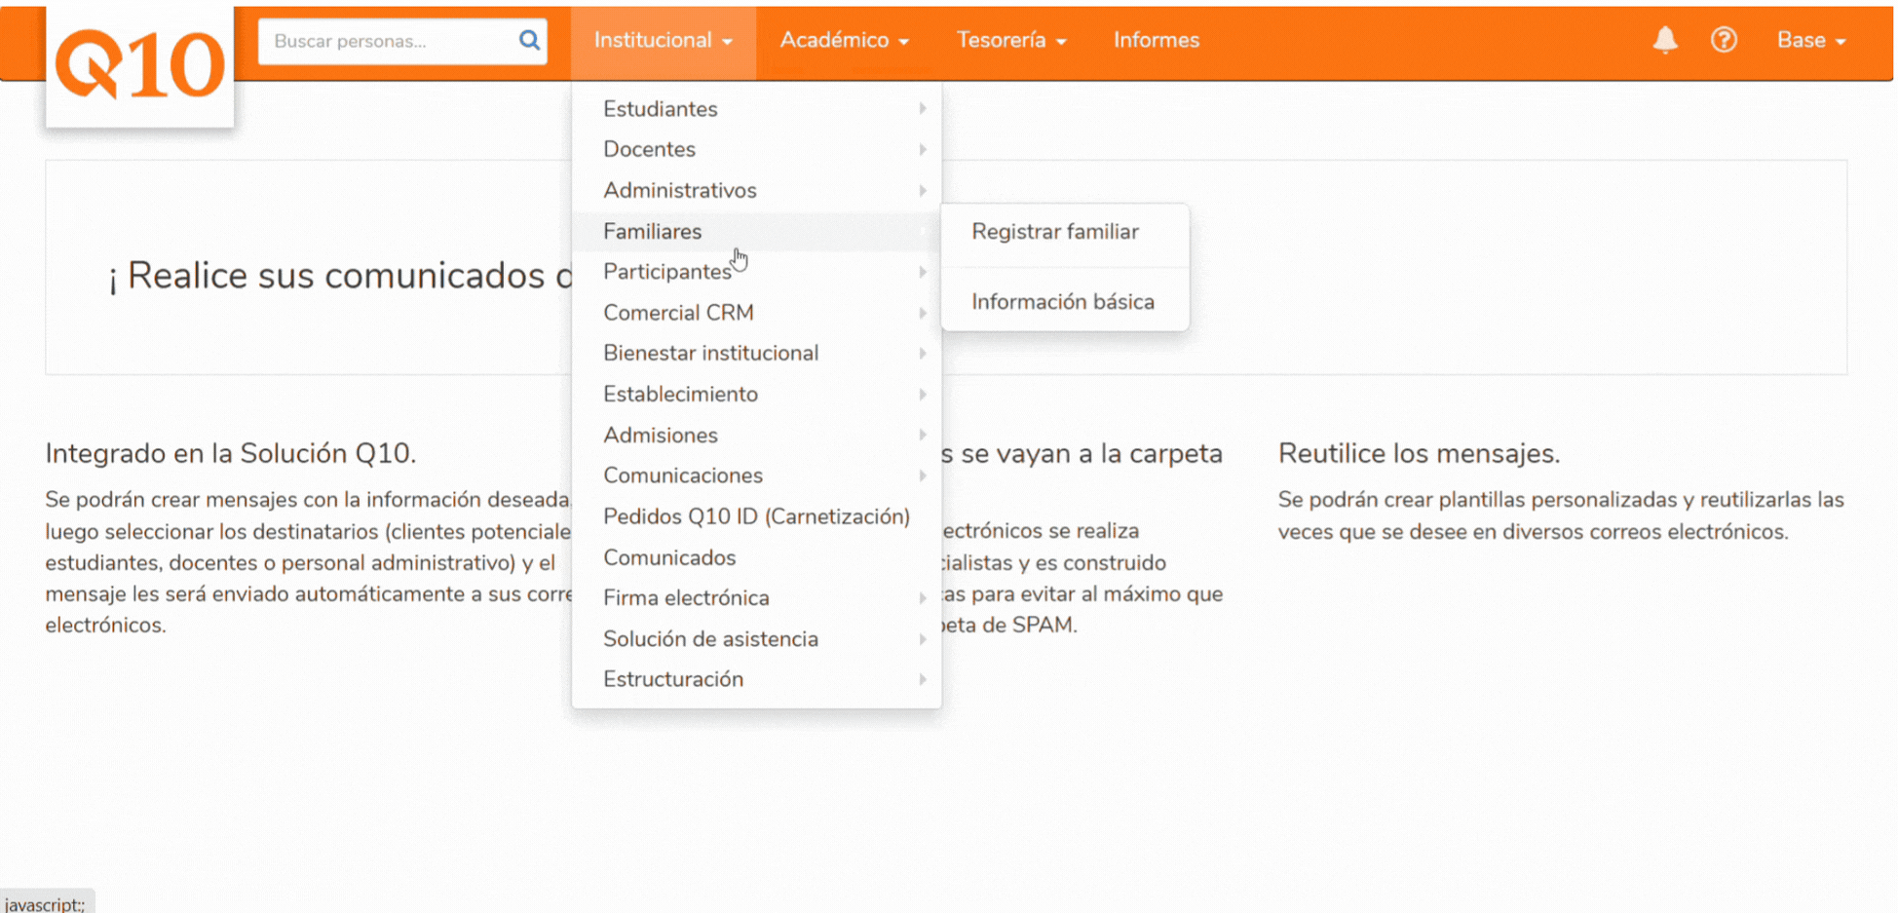Expand the Admisiones submenu

point(757,436)
